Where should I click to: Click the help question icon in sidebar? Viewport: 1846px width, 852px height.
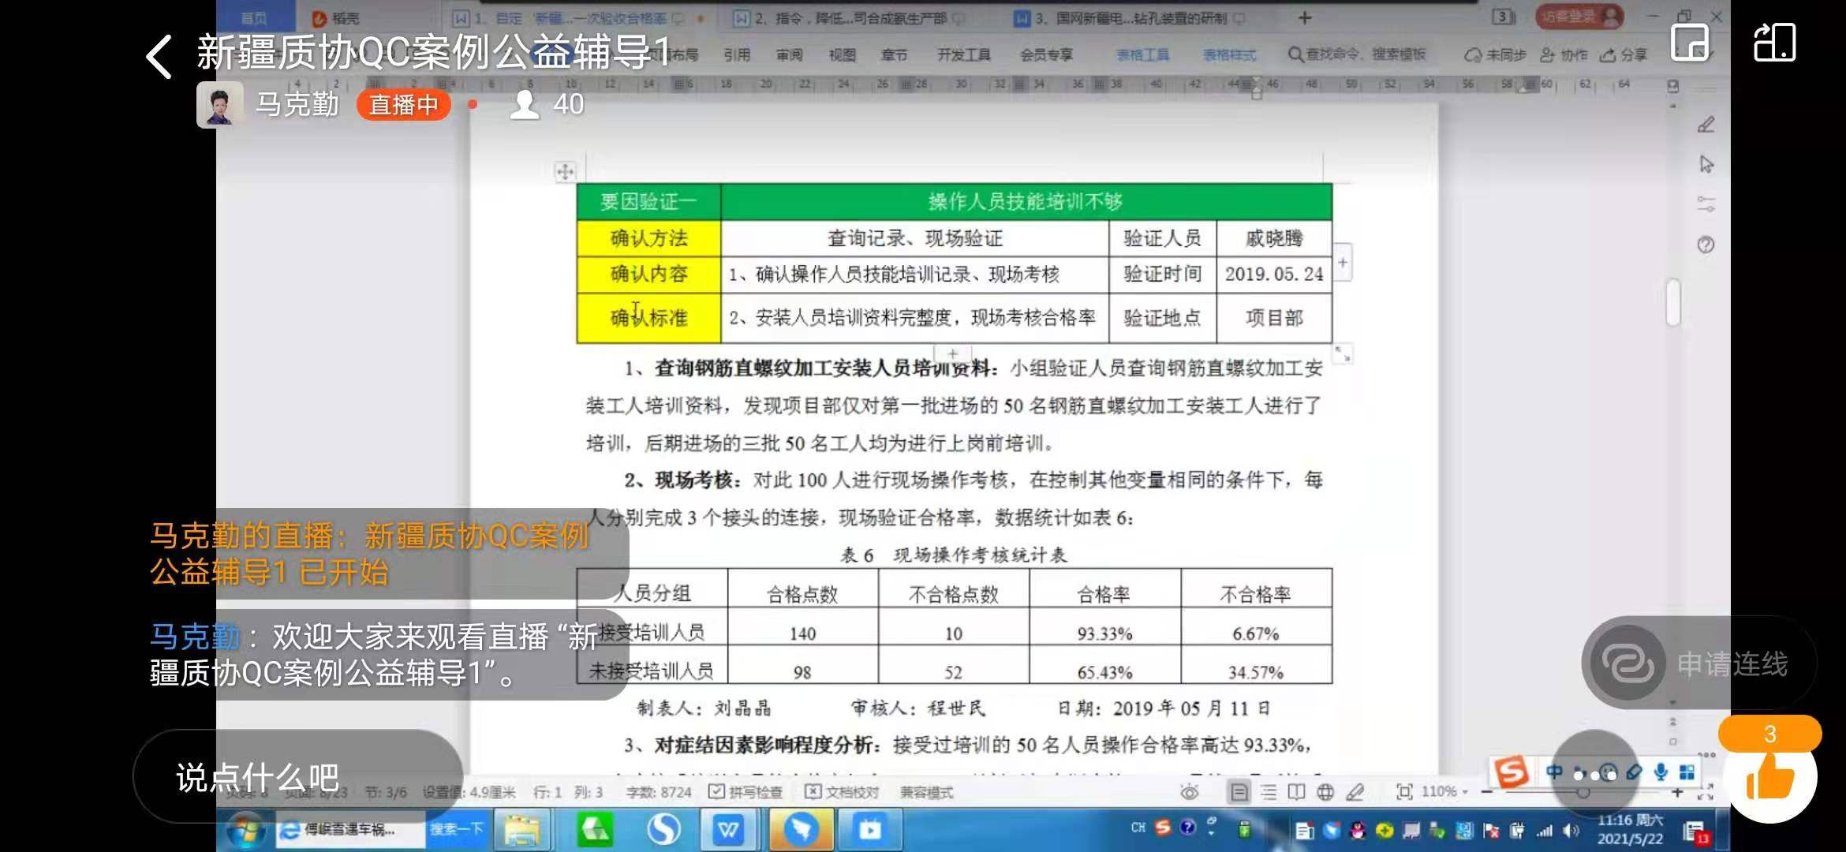coord(1706,245)
